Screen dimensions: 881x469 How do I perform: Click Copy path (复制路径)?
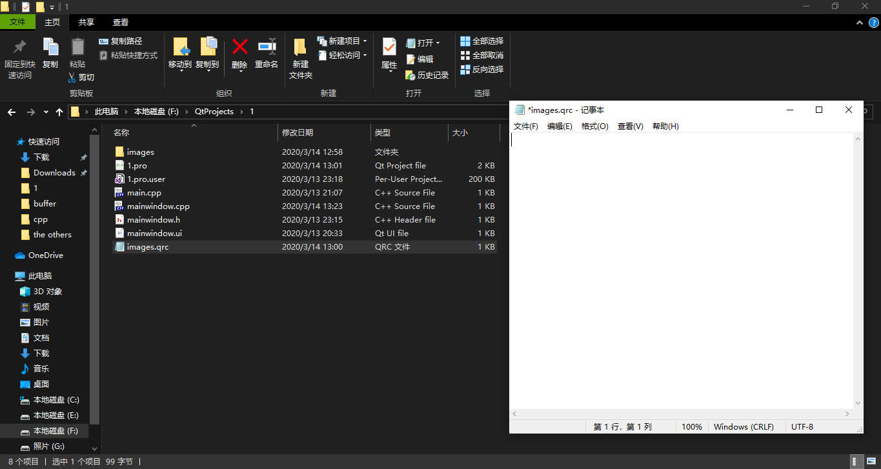[x=120, y=41]
